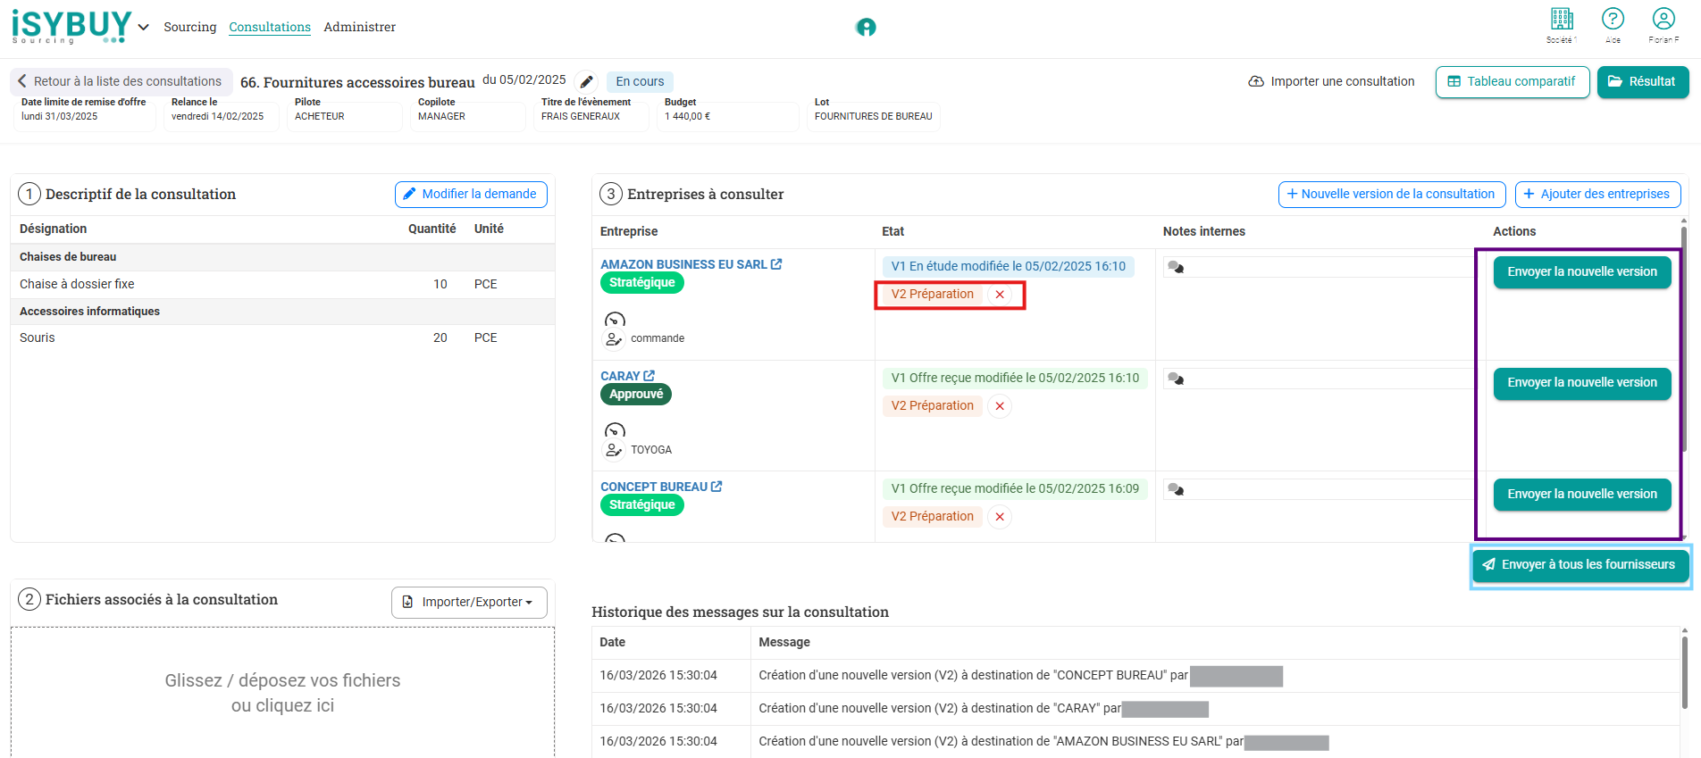Click AMAZON V1 En étude status badge
Image resolution: width=1701 pixels, height=758 pixels.
[x=1009, y=266]
